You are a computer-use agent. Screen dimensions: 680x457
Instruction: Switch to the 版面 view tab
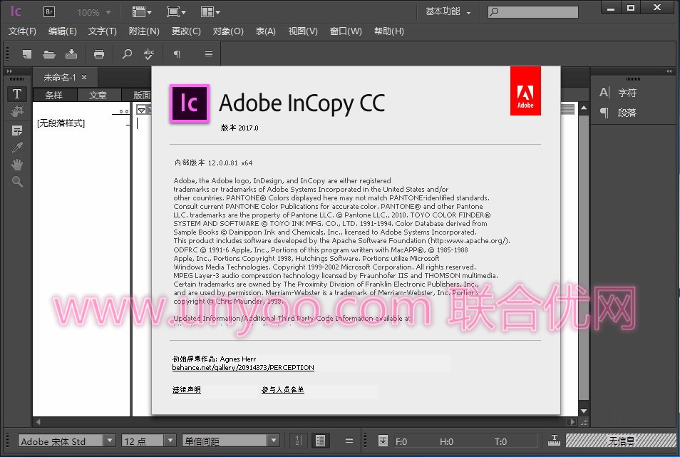pyautogui.click(x=141, y=95)
